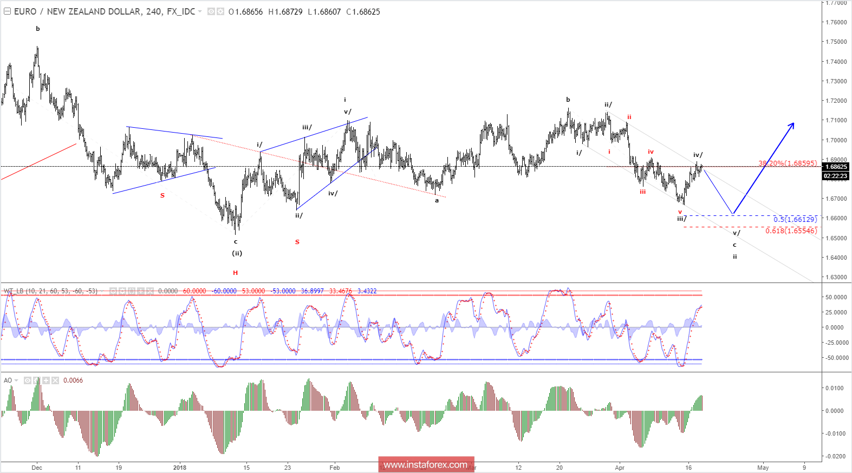This screenshot has width=852, height=473.
Task: Remove the WT_LB indicator with X icon
Action: click(150, 291)
